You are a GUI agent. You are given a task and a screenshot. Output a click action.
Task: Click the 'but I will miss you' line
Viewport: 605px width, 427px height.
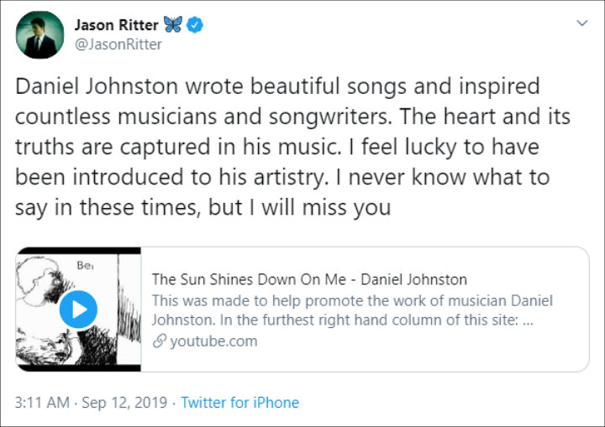click(300, 207)
